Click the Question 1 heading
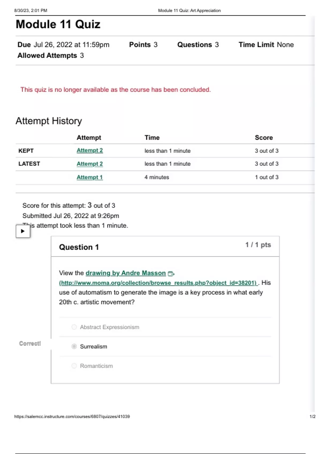Screen dimensions: 321x454 point(79,247)
